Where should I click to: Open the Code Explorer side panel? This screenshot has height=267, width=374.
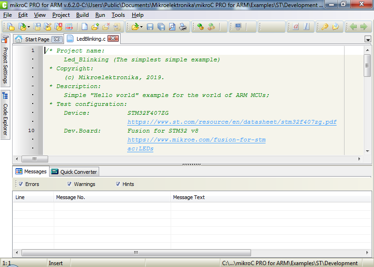[5, 115]
